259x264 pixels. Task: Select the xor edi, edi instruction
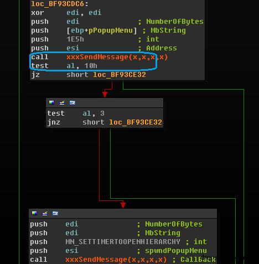coord(66,13)
